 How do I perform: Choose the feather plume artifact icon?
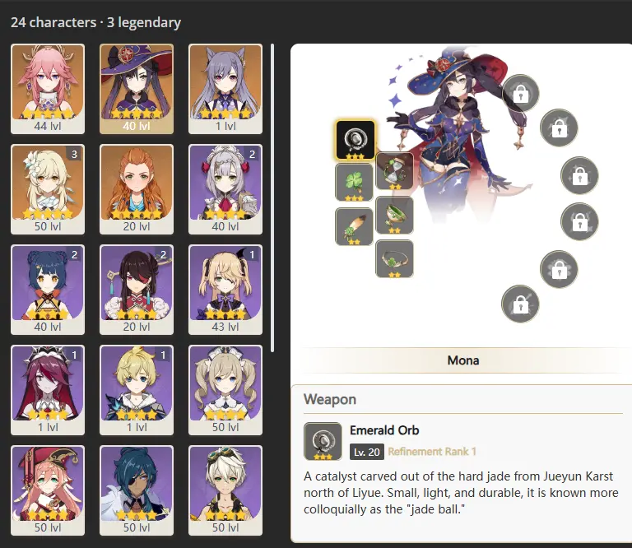click(x=354, y=226)
